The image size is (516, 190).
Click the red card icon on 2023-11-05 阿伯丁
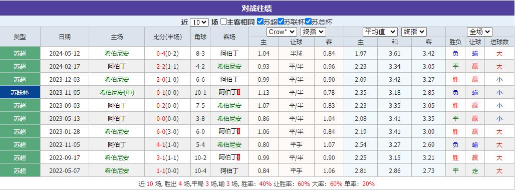coord(238,93)
